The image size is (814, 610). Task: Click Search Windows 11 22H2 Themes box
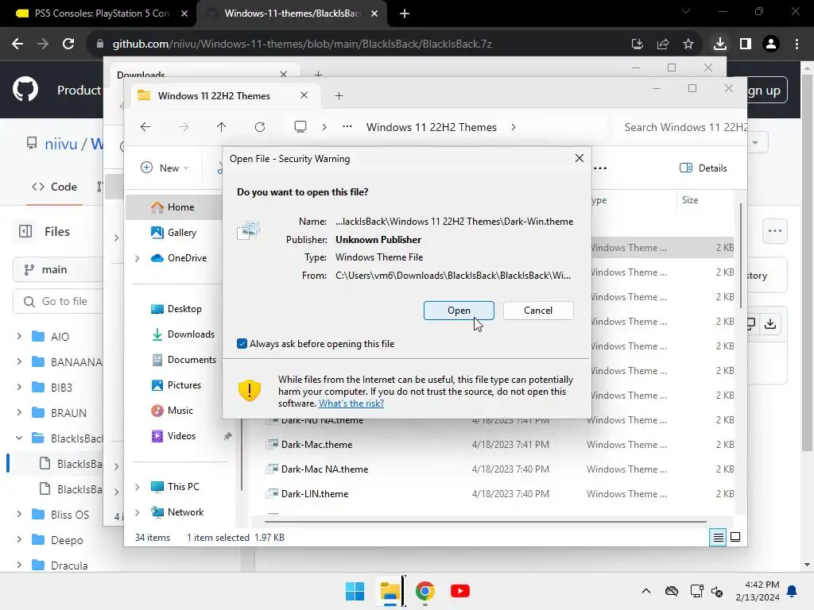point(680,127)
